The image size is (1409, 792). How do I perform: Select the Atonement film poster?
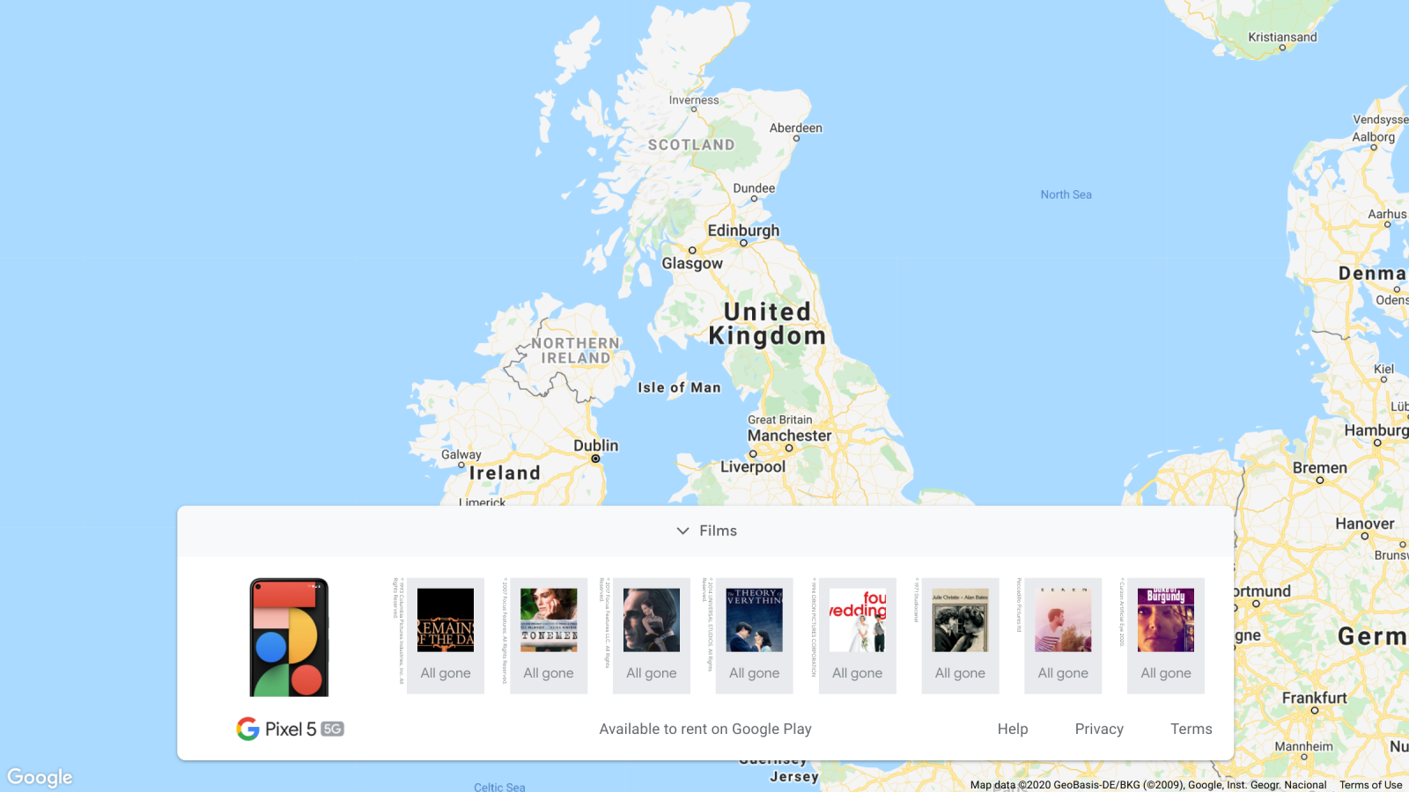pos(549,620)
